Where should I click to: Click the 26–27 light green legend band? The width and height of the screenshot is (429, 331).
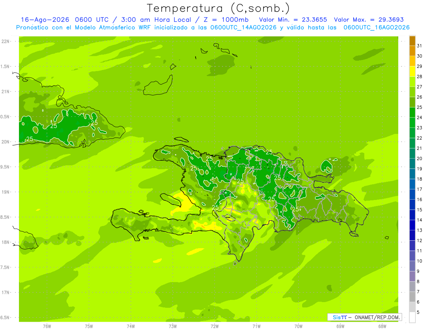coord(412,92)
